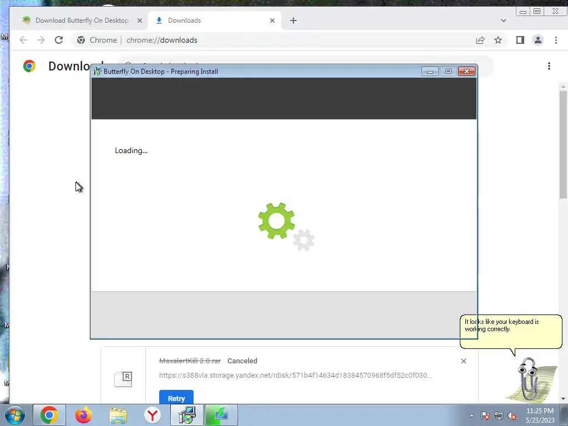Click the Canceled status label
The image size is (568, 426).
click(x=242, y=361)
